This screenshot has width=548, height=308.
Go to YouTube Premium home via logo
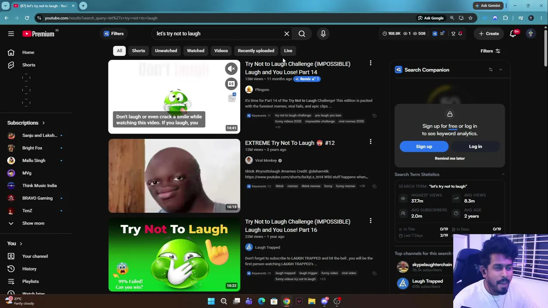[39, 34]
